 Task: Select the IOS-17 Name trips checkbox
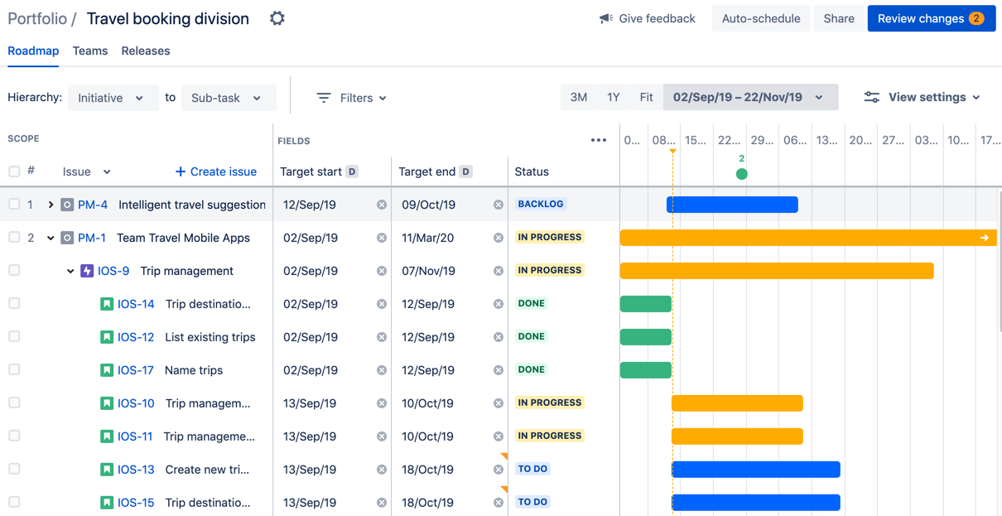[14, 369]
